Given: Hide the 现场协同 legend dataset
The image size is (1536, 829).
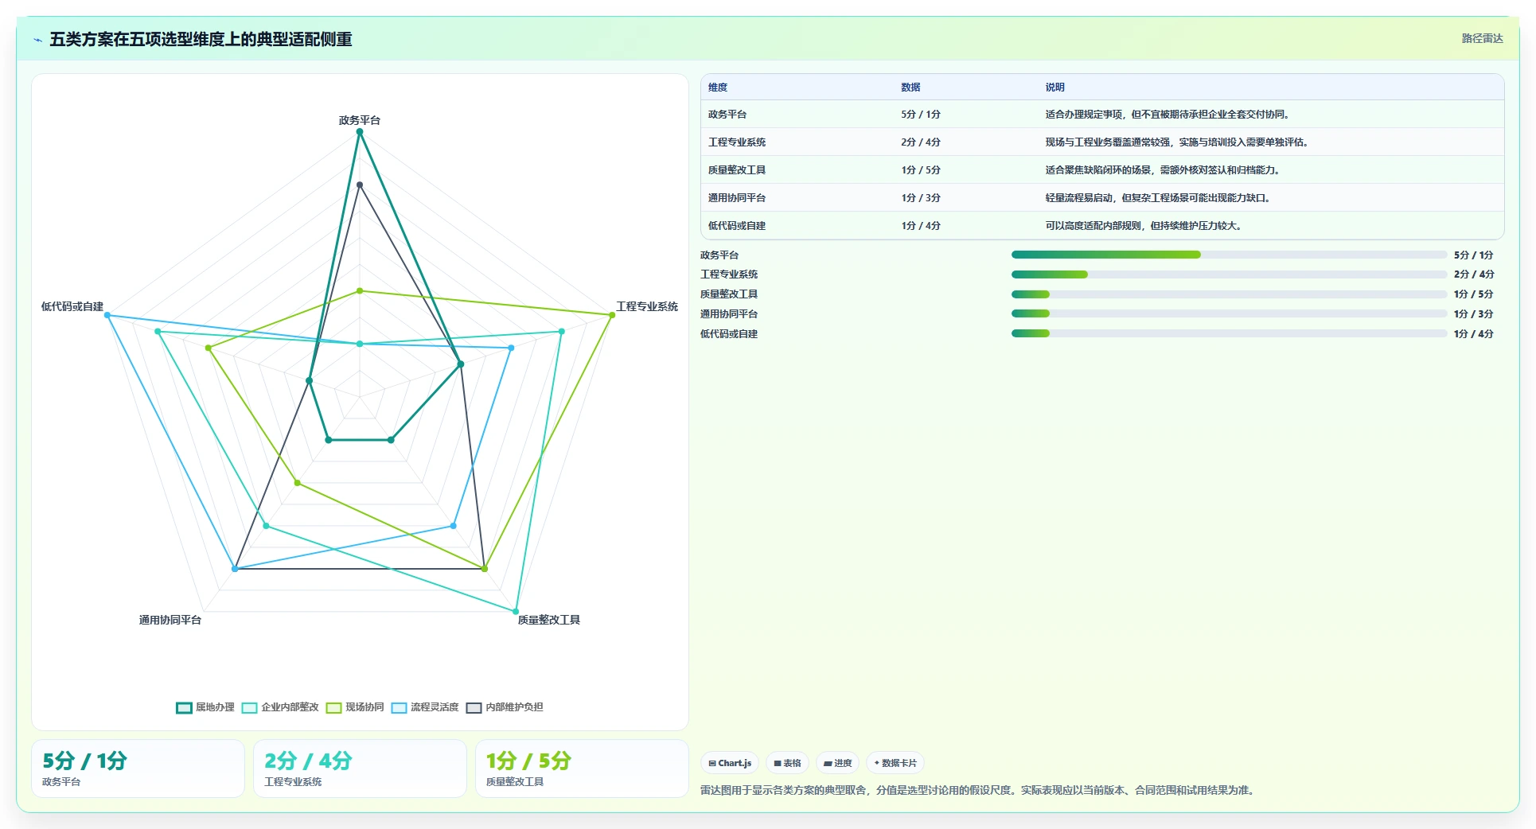Looking at the screenshot, I should (x=355, y=707).
